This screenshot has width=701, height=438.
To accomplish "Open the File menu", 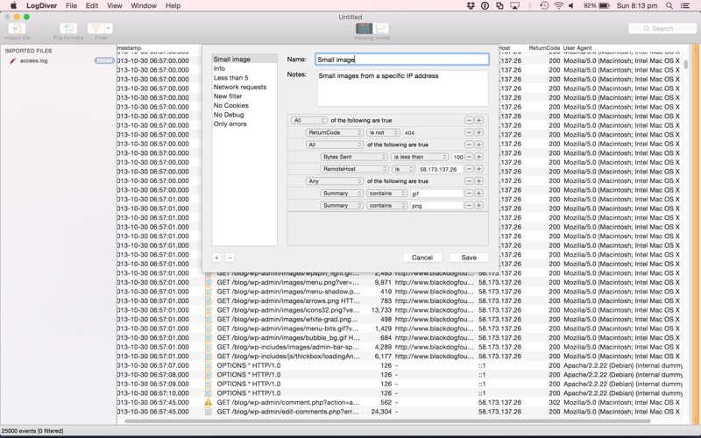I will (71, 6).
